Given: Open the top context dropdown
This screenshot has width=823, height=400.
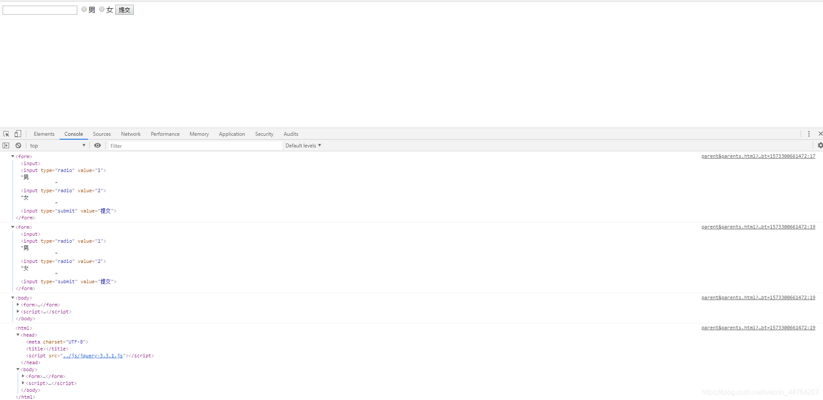Looking at the screenshot, I should pos(58,146).
